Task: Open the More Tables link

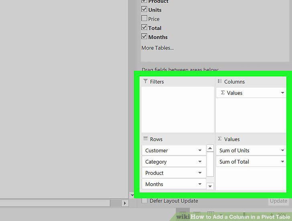Action: [x=158, y=48]
